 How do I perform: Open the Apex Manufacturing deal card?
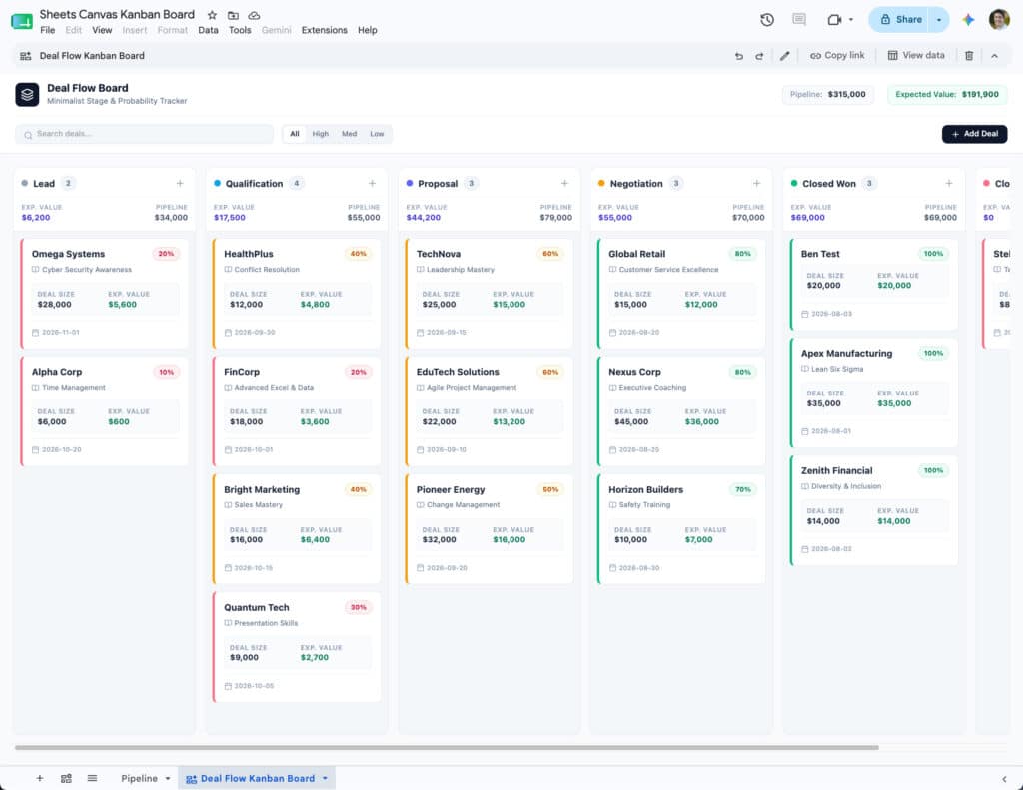(873, 393)
